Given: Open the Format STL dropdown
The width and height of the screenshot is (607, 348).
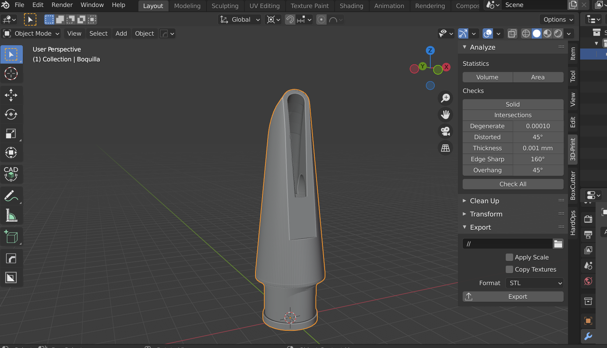Looking at the screenshot, I should click(534, 283).
